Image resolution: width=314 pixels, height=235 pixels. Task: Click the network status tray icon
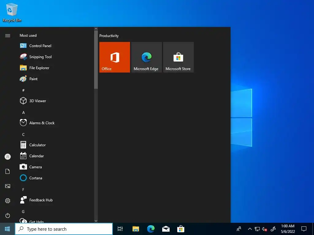click(257, 229)
